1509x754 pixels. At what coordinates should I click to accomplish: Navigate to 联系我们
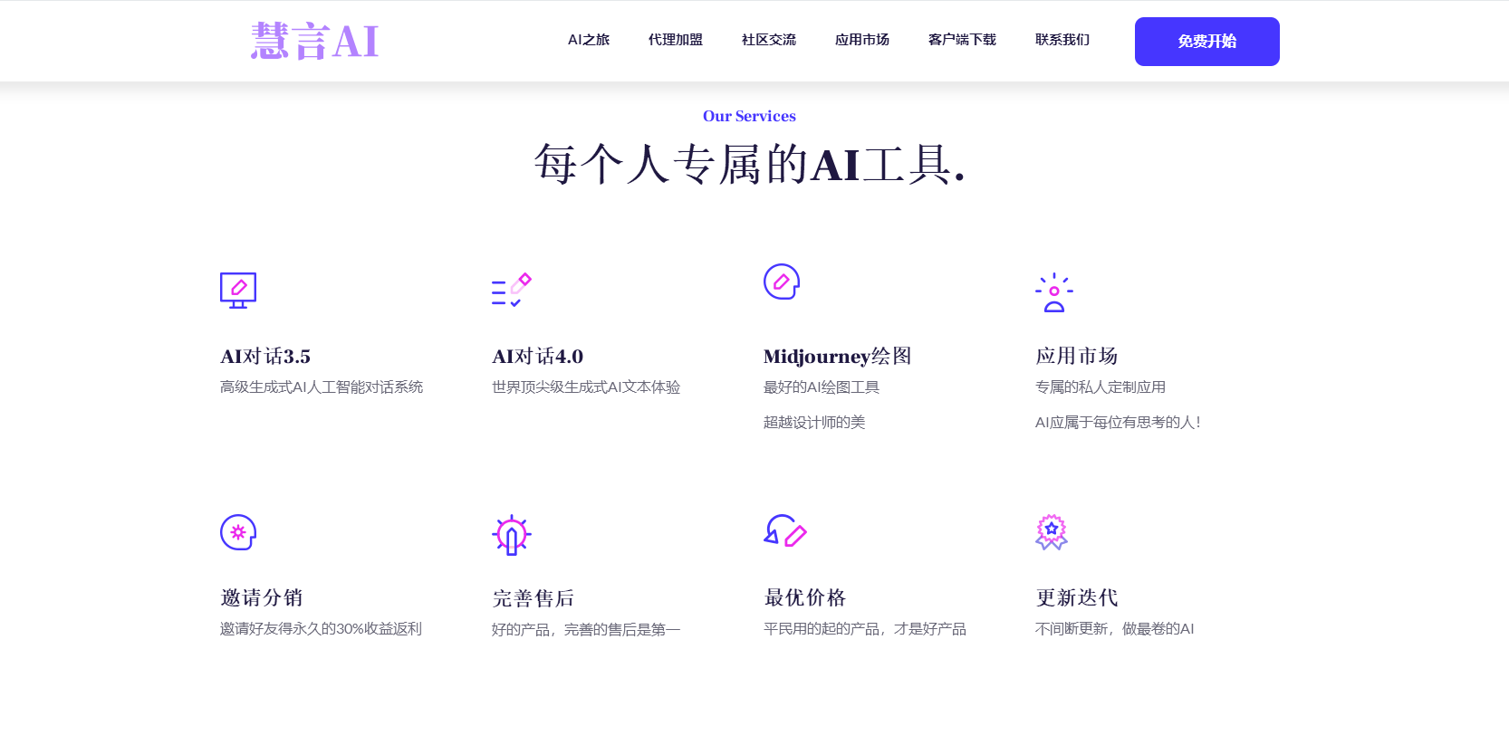tap(1062, 40)
